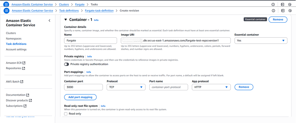Go to Clusters in the sidebar
The image size is (296, 123).
click(11, 33)
